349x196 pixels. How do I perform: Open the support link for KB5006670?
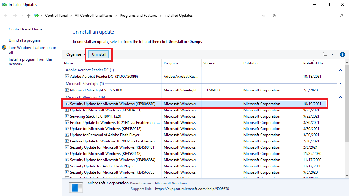click(192, 189)
